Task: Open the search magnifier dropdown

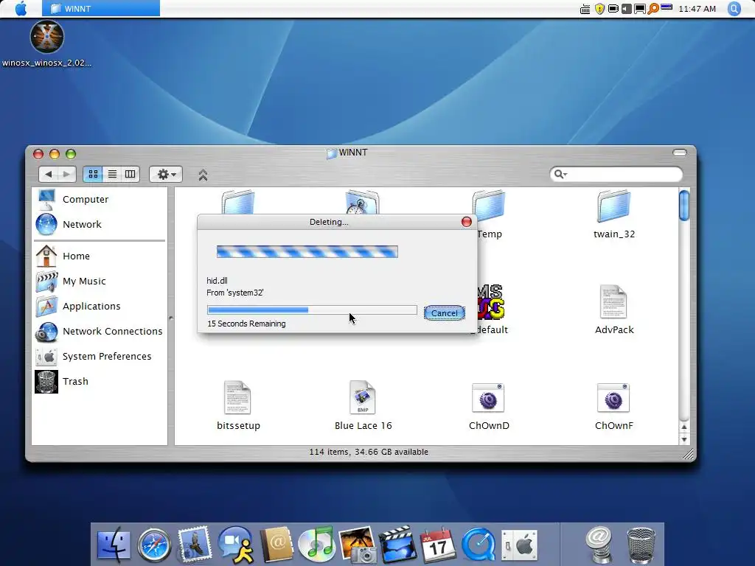Action: tap(560, 174)
